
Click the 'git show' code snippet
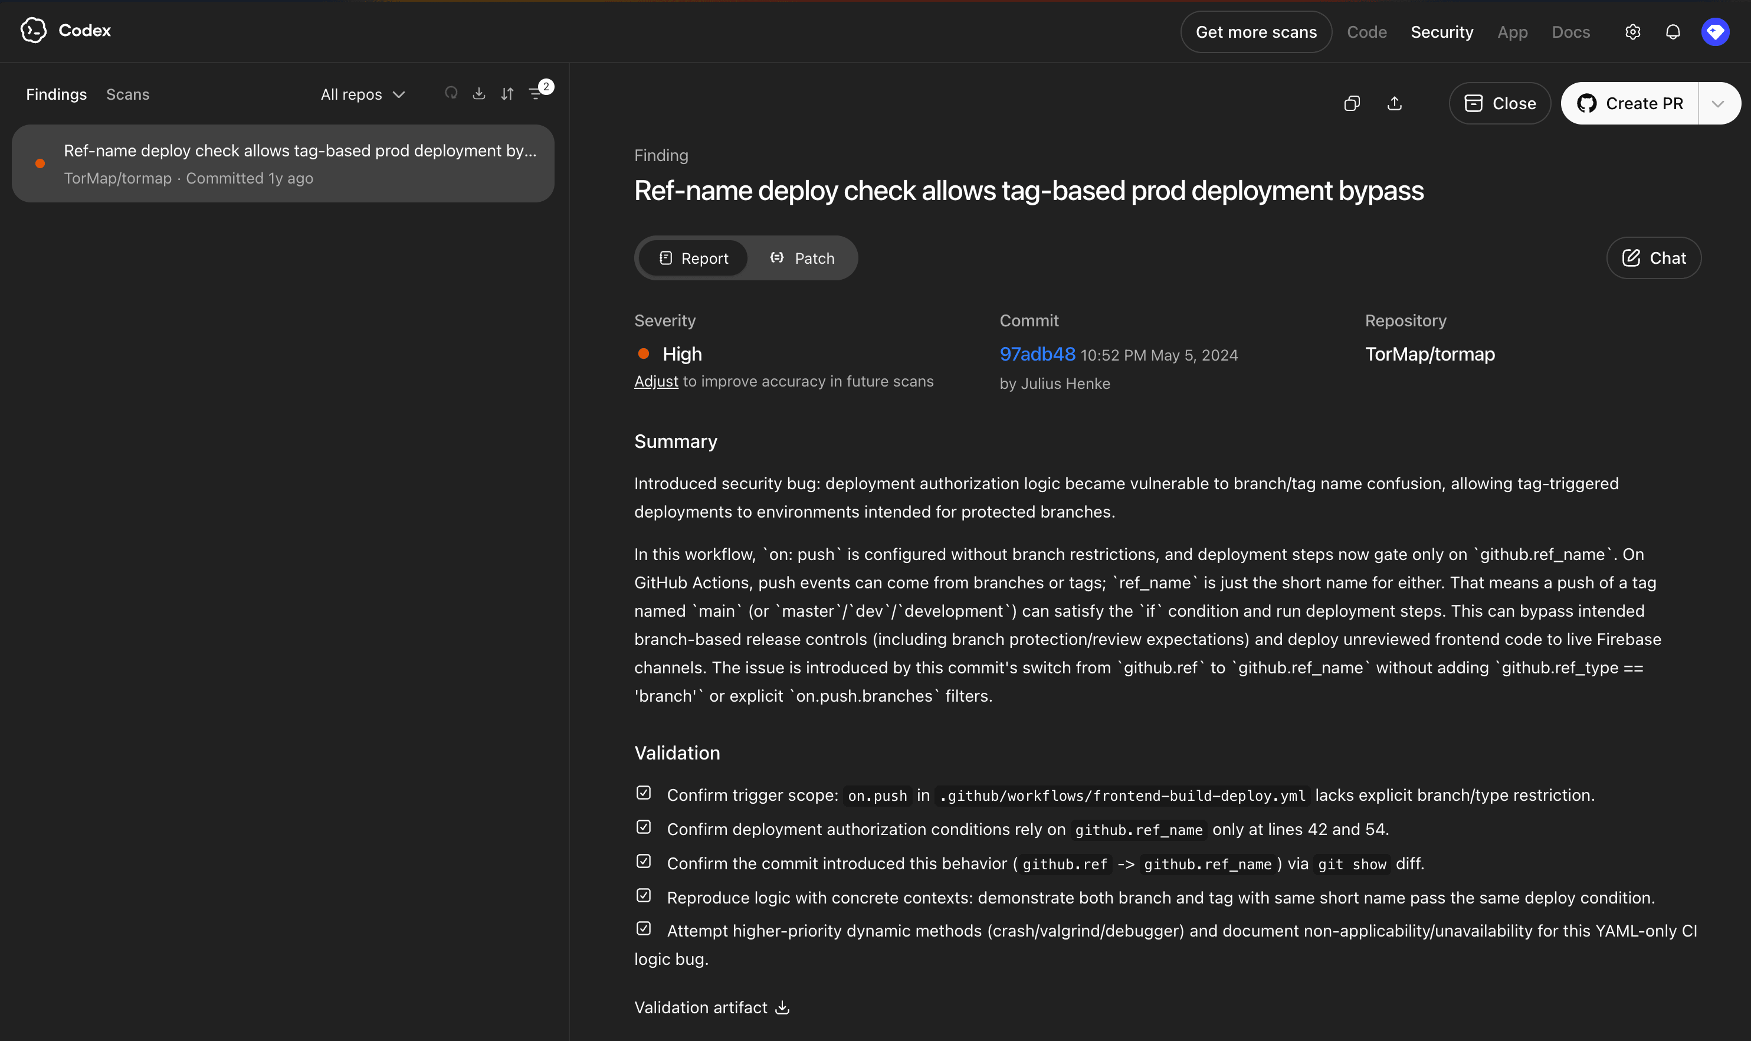click(x=1351, y=864)
